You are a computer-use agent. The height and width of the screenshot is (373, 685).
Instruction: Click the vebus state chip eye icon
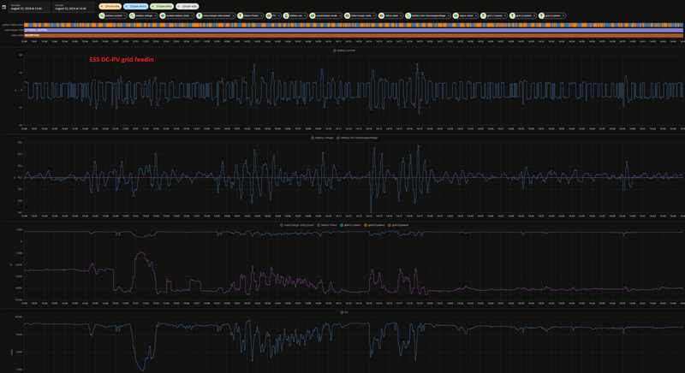(x=381, y=15)
